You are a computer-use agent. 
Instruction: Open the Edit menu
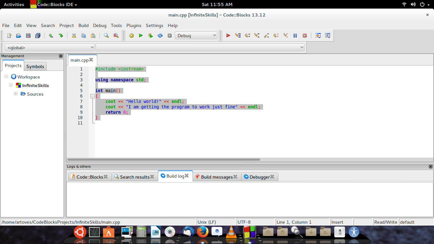coord(18,25)
